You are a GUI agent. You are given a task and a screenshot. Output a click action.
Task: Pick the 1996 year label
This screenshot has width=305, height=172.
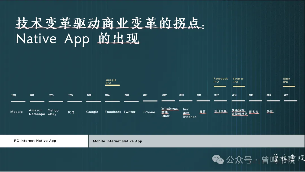coord(70,95)
